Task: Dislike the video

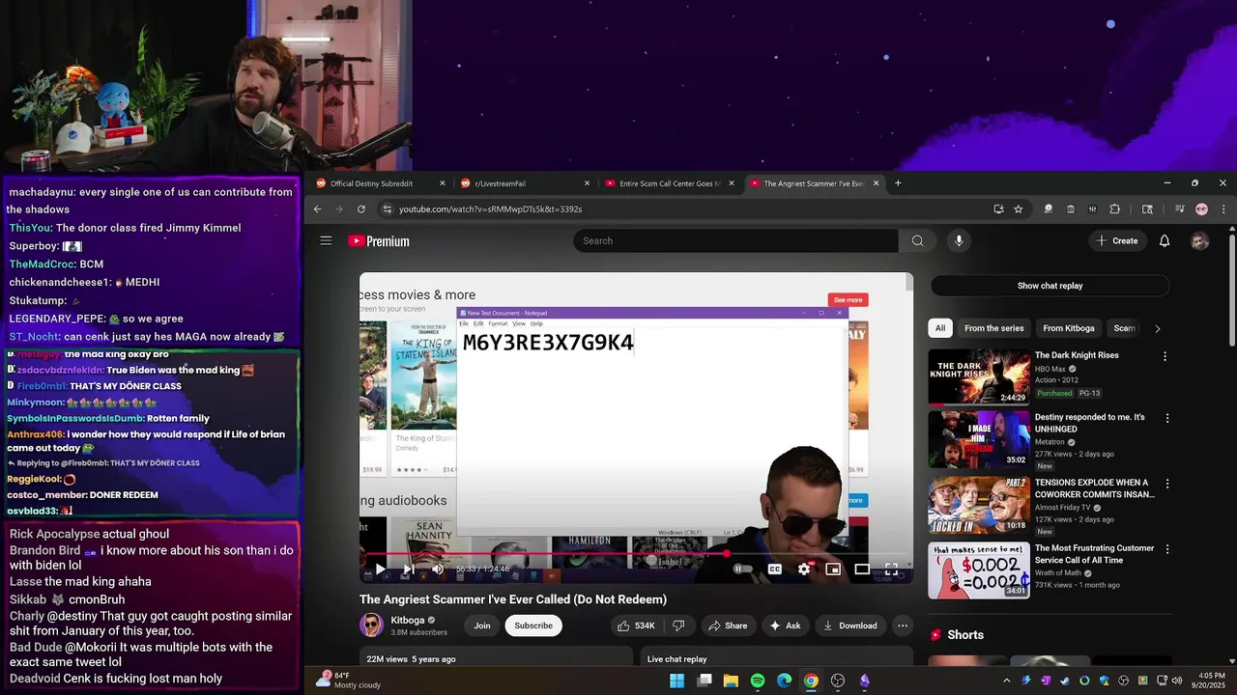Action: click(678, 625)
